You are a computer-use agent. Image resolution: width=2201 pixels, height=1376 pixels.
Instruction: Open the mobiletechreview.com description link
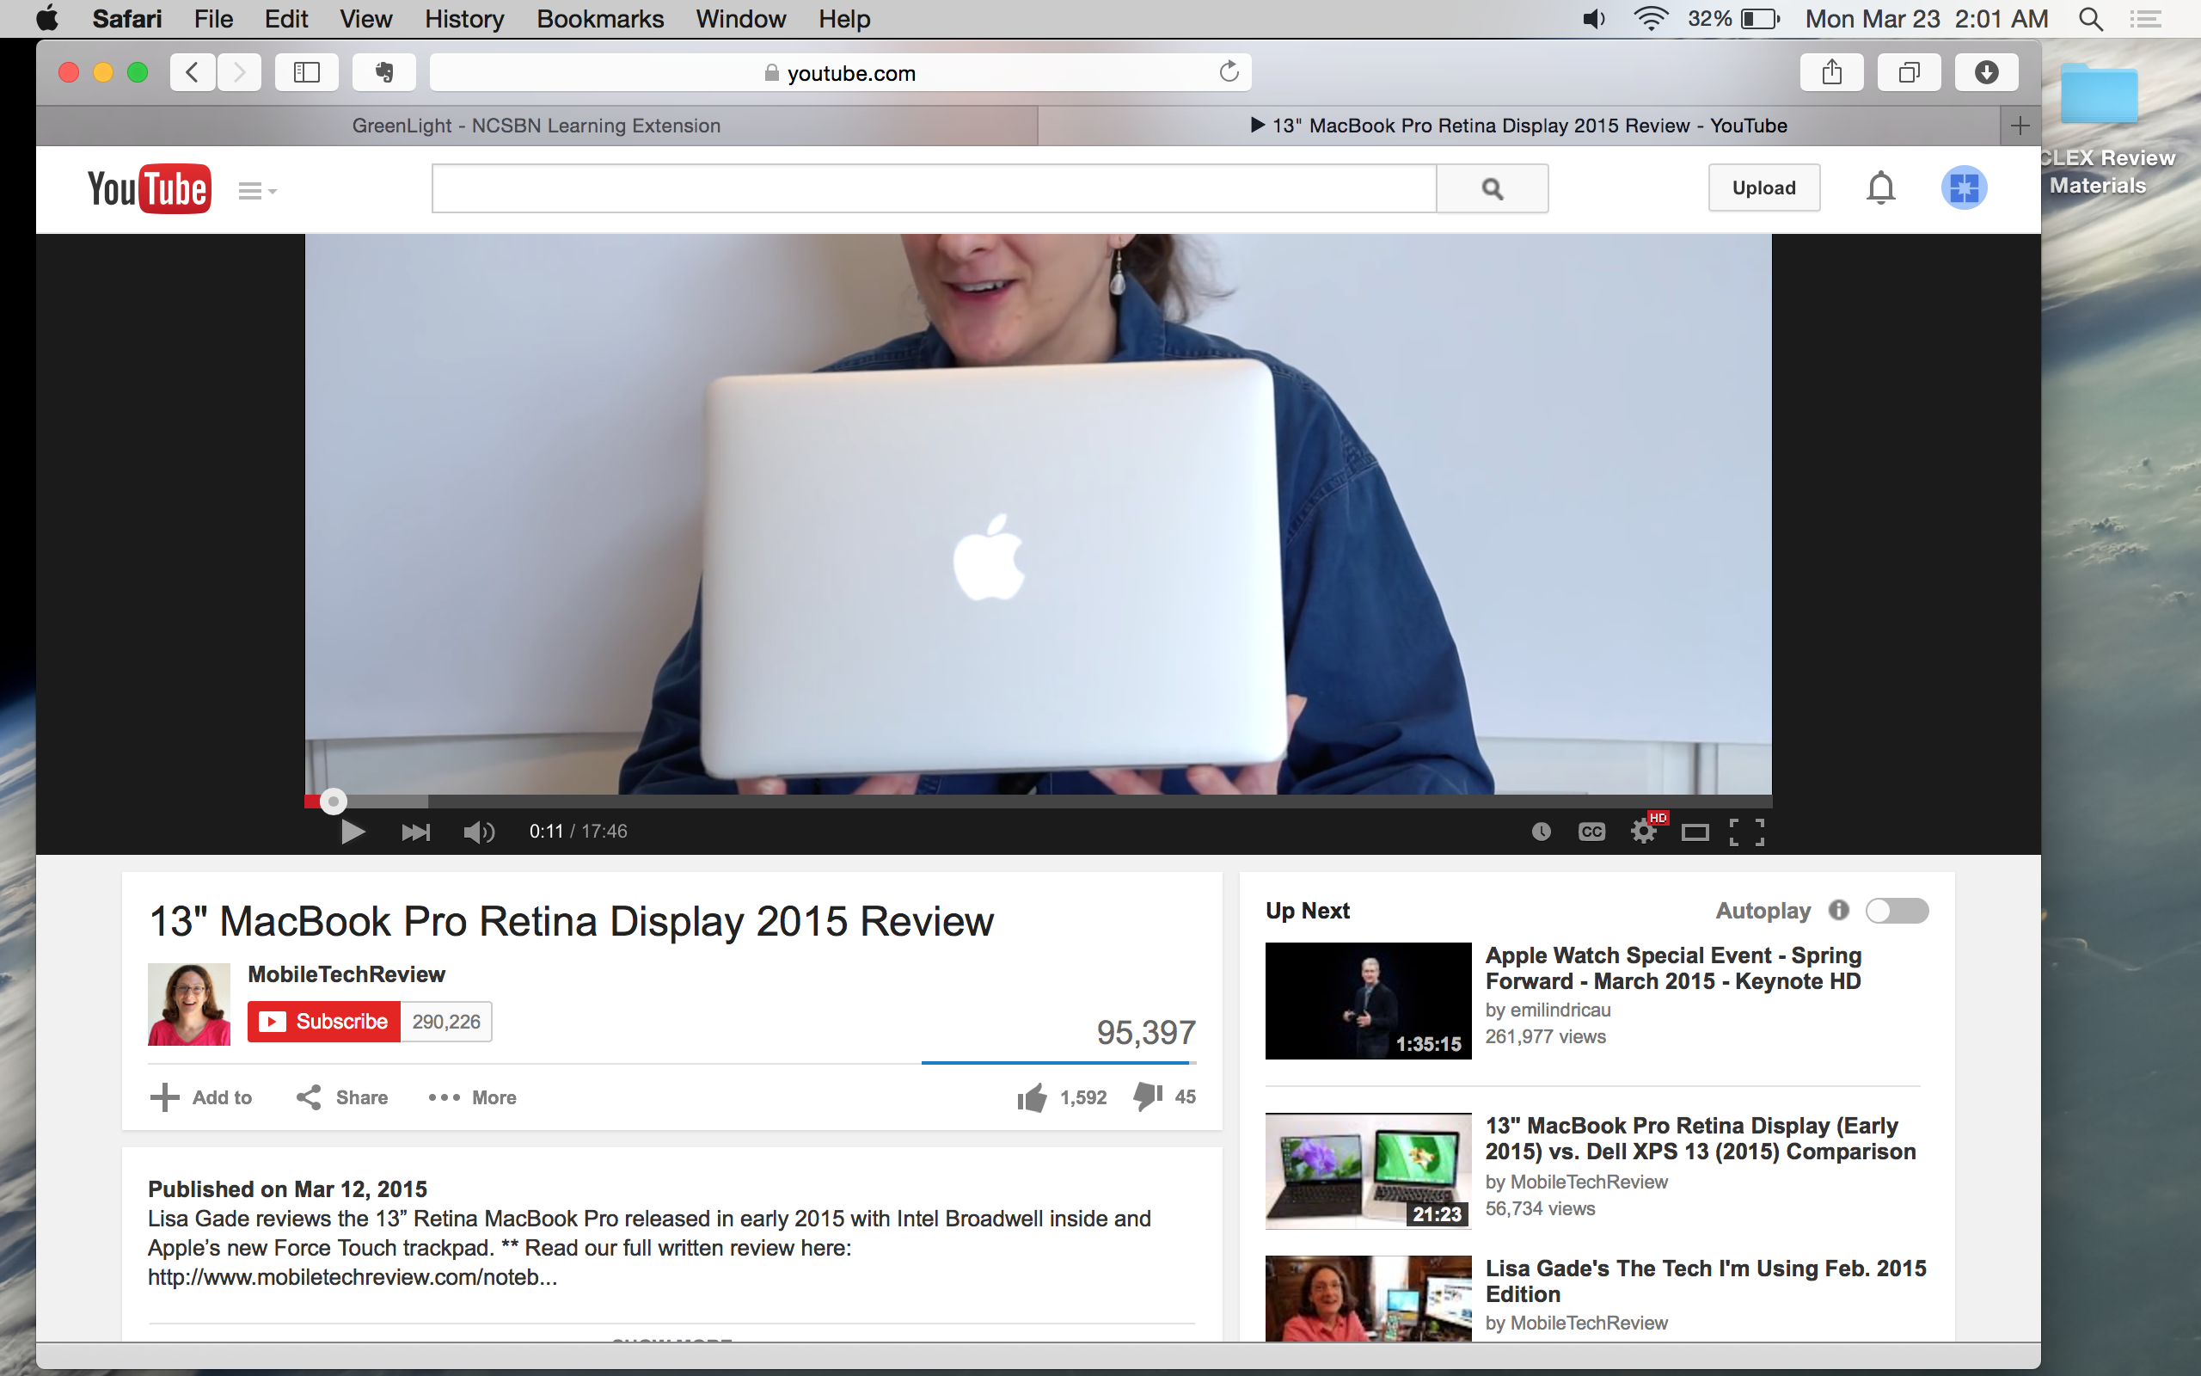click(353, 1277)
